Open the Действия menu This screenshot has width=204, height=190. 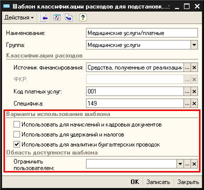coord(19,17)
